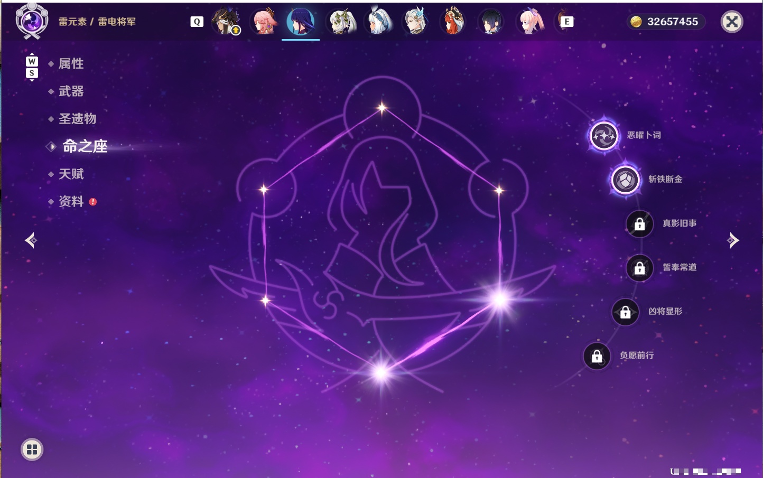Screen dimensions: 763x478
Task: Switch to previous character with left arrow
Action: pyautogui.click(x=31, y=240)
